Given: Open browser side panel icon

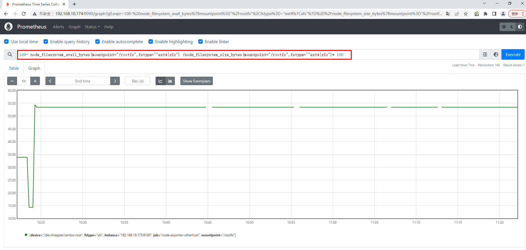Looking at the screenshot, I should pyautogui.click(x=494, y=14).
